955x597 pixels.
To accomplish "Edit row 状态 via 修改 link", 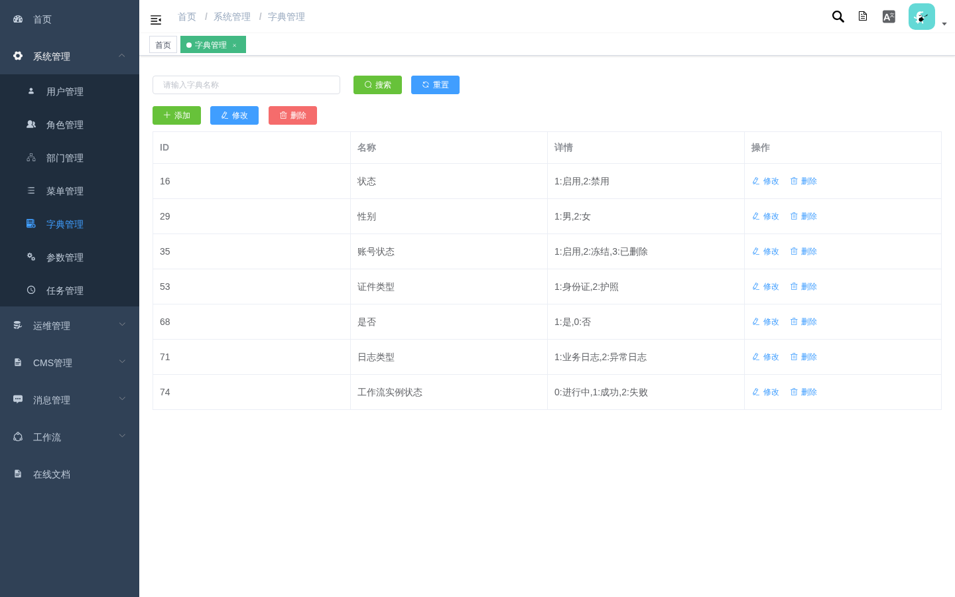I will point(765,181).
